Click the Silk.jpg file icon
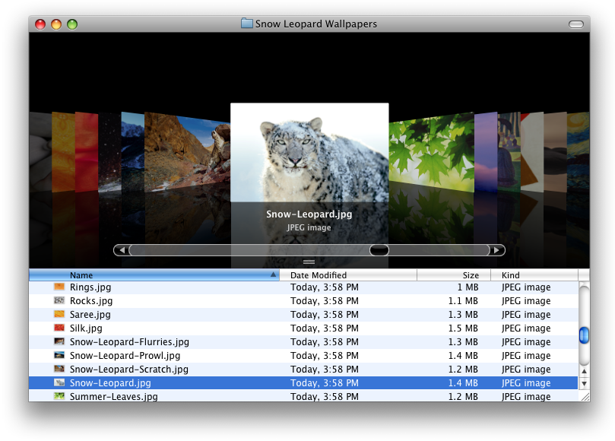Viewport: 615px width, 441px height. point(59,328)
